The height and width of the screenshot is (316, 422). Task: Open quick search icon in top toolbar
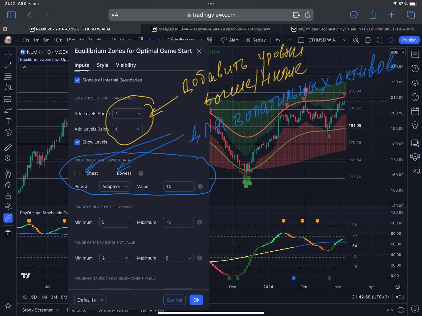(356, 40)
